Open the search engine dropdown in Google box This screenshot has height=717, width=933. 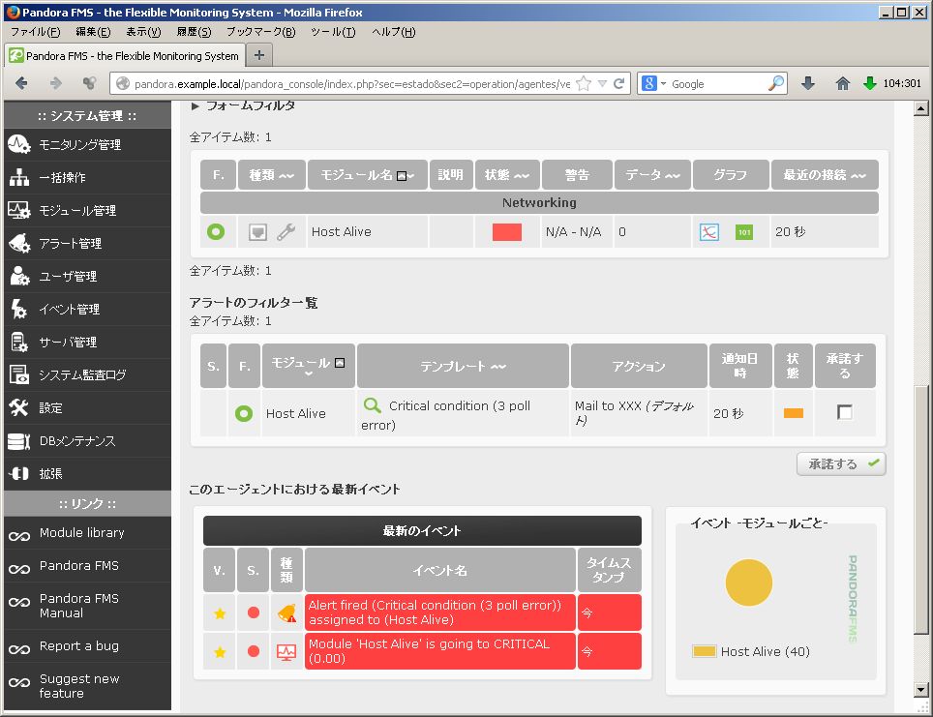click(x=653, y=83)
